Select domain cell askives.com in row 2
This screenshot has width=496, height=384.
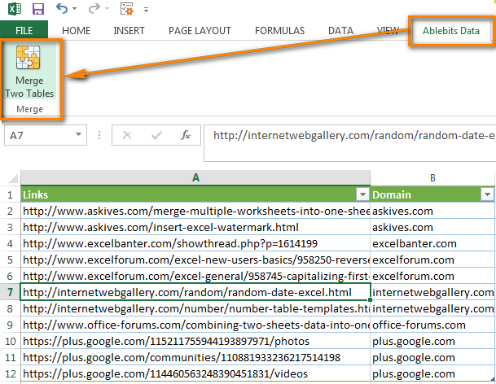[432, 211]
